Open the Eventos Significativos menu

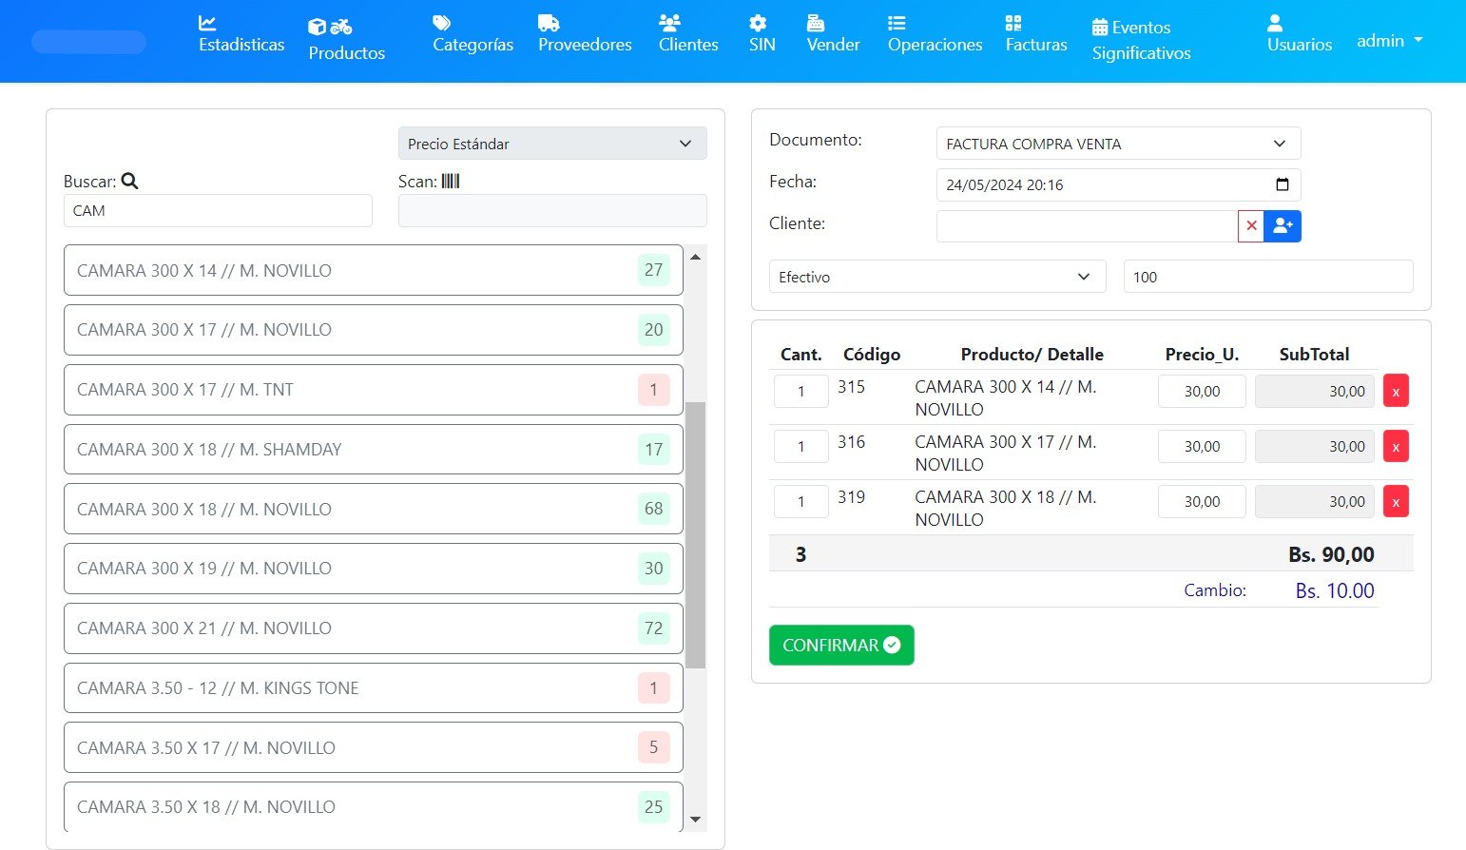[1141, 41]
